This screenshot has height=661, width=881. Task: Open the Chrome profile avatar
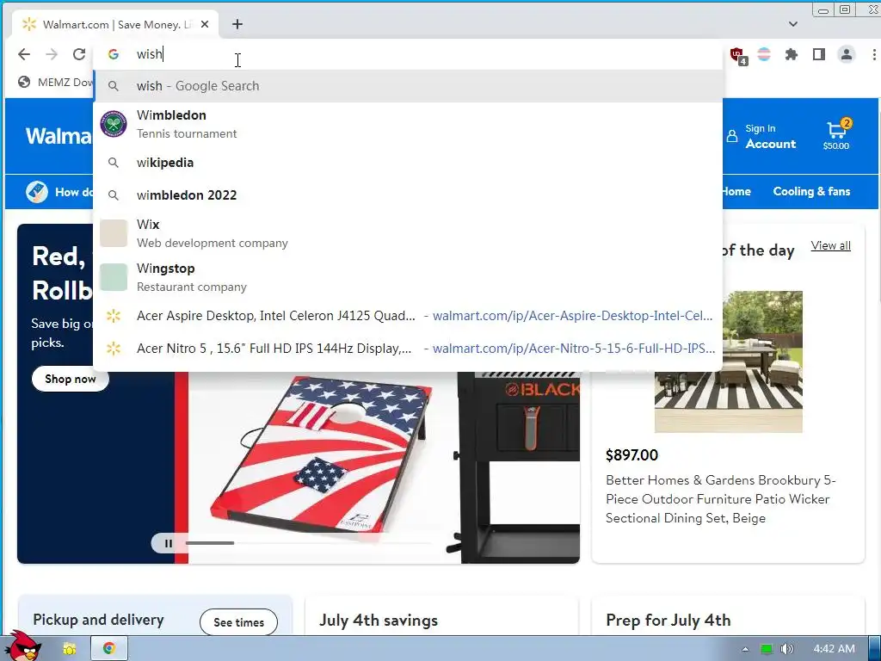tap(847, 54)
